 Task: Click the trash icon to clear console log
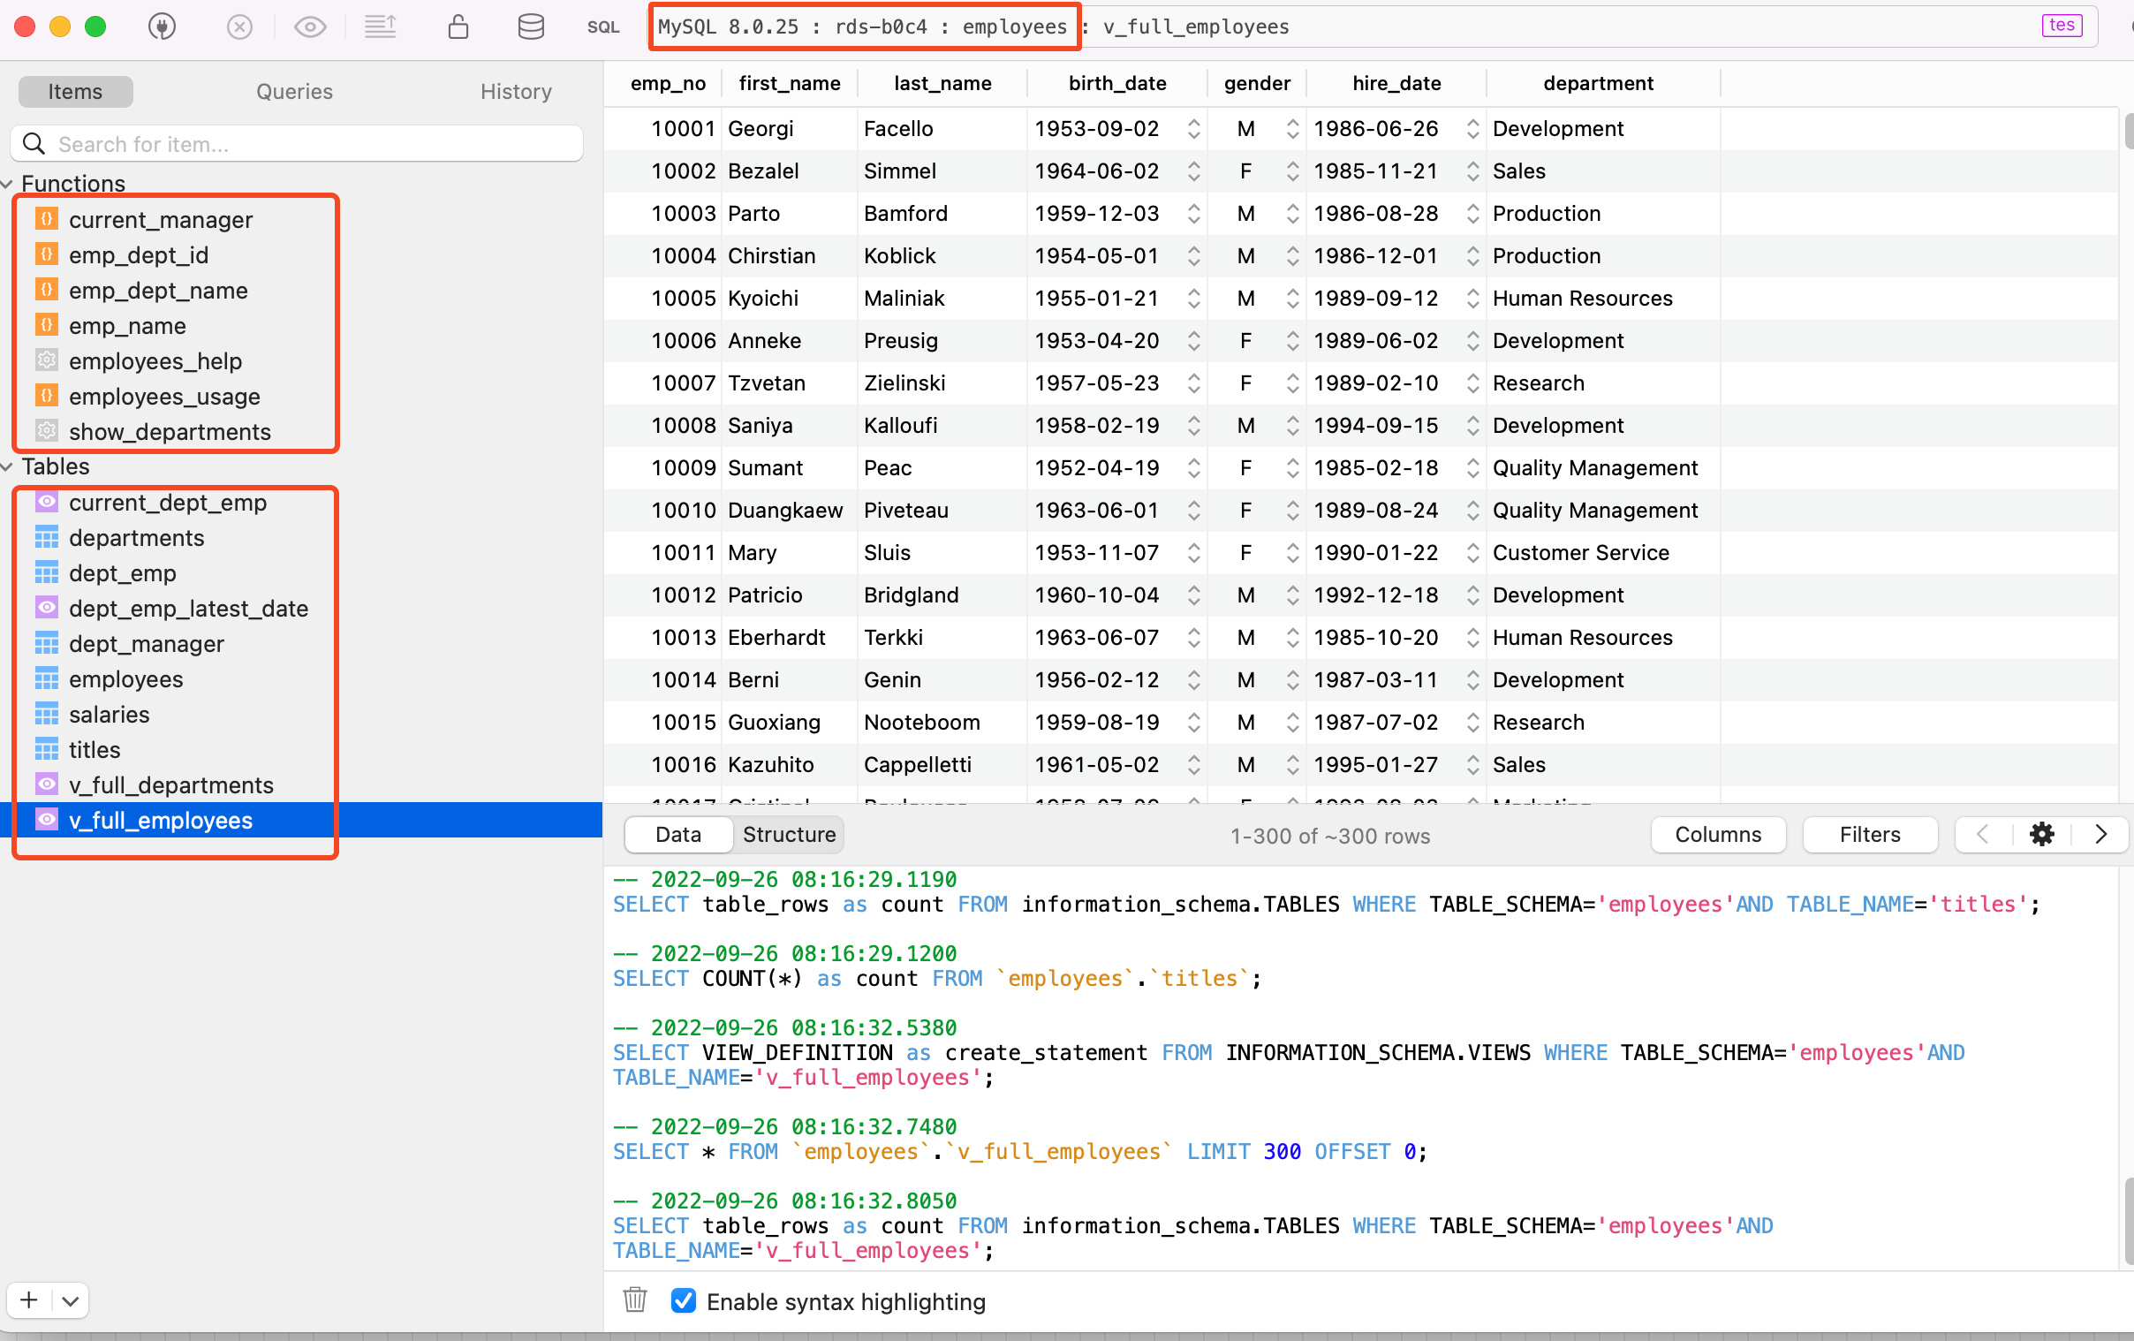pos(634,1300)
